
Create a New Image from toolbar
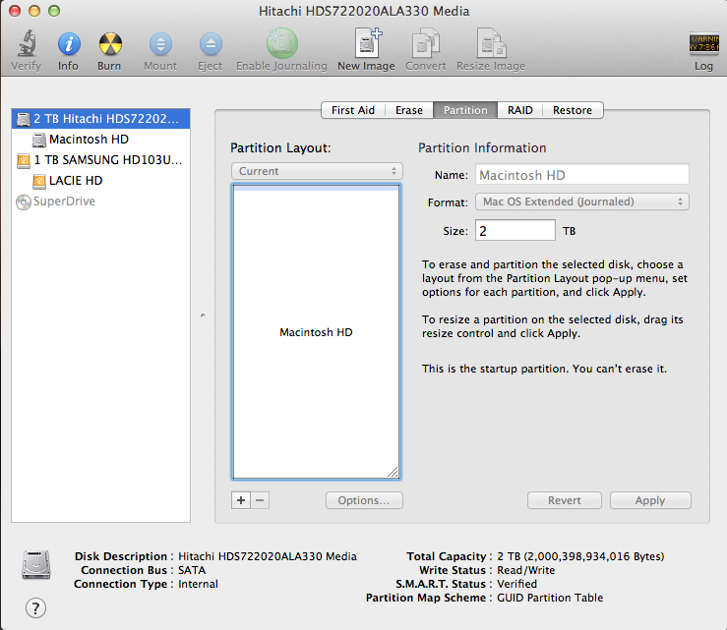[368, 43]
